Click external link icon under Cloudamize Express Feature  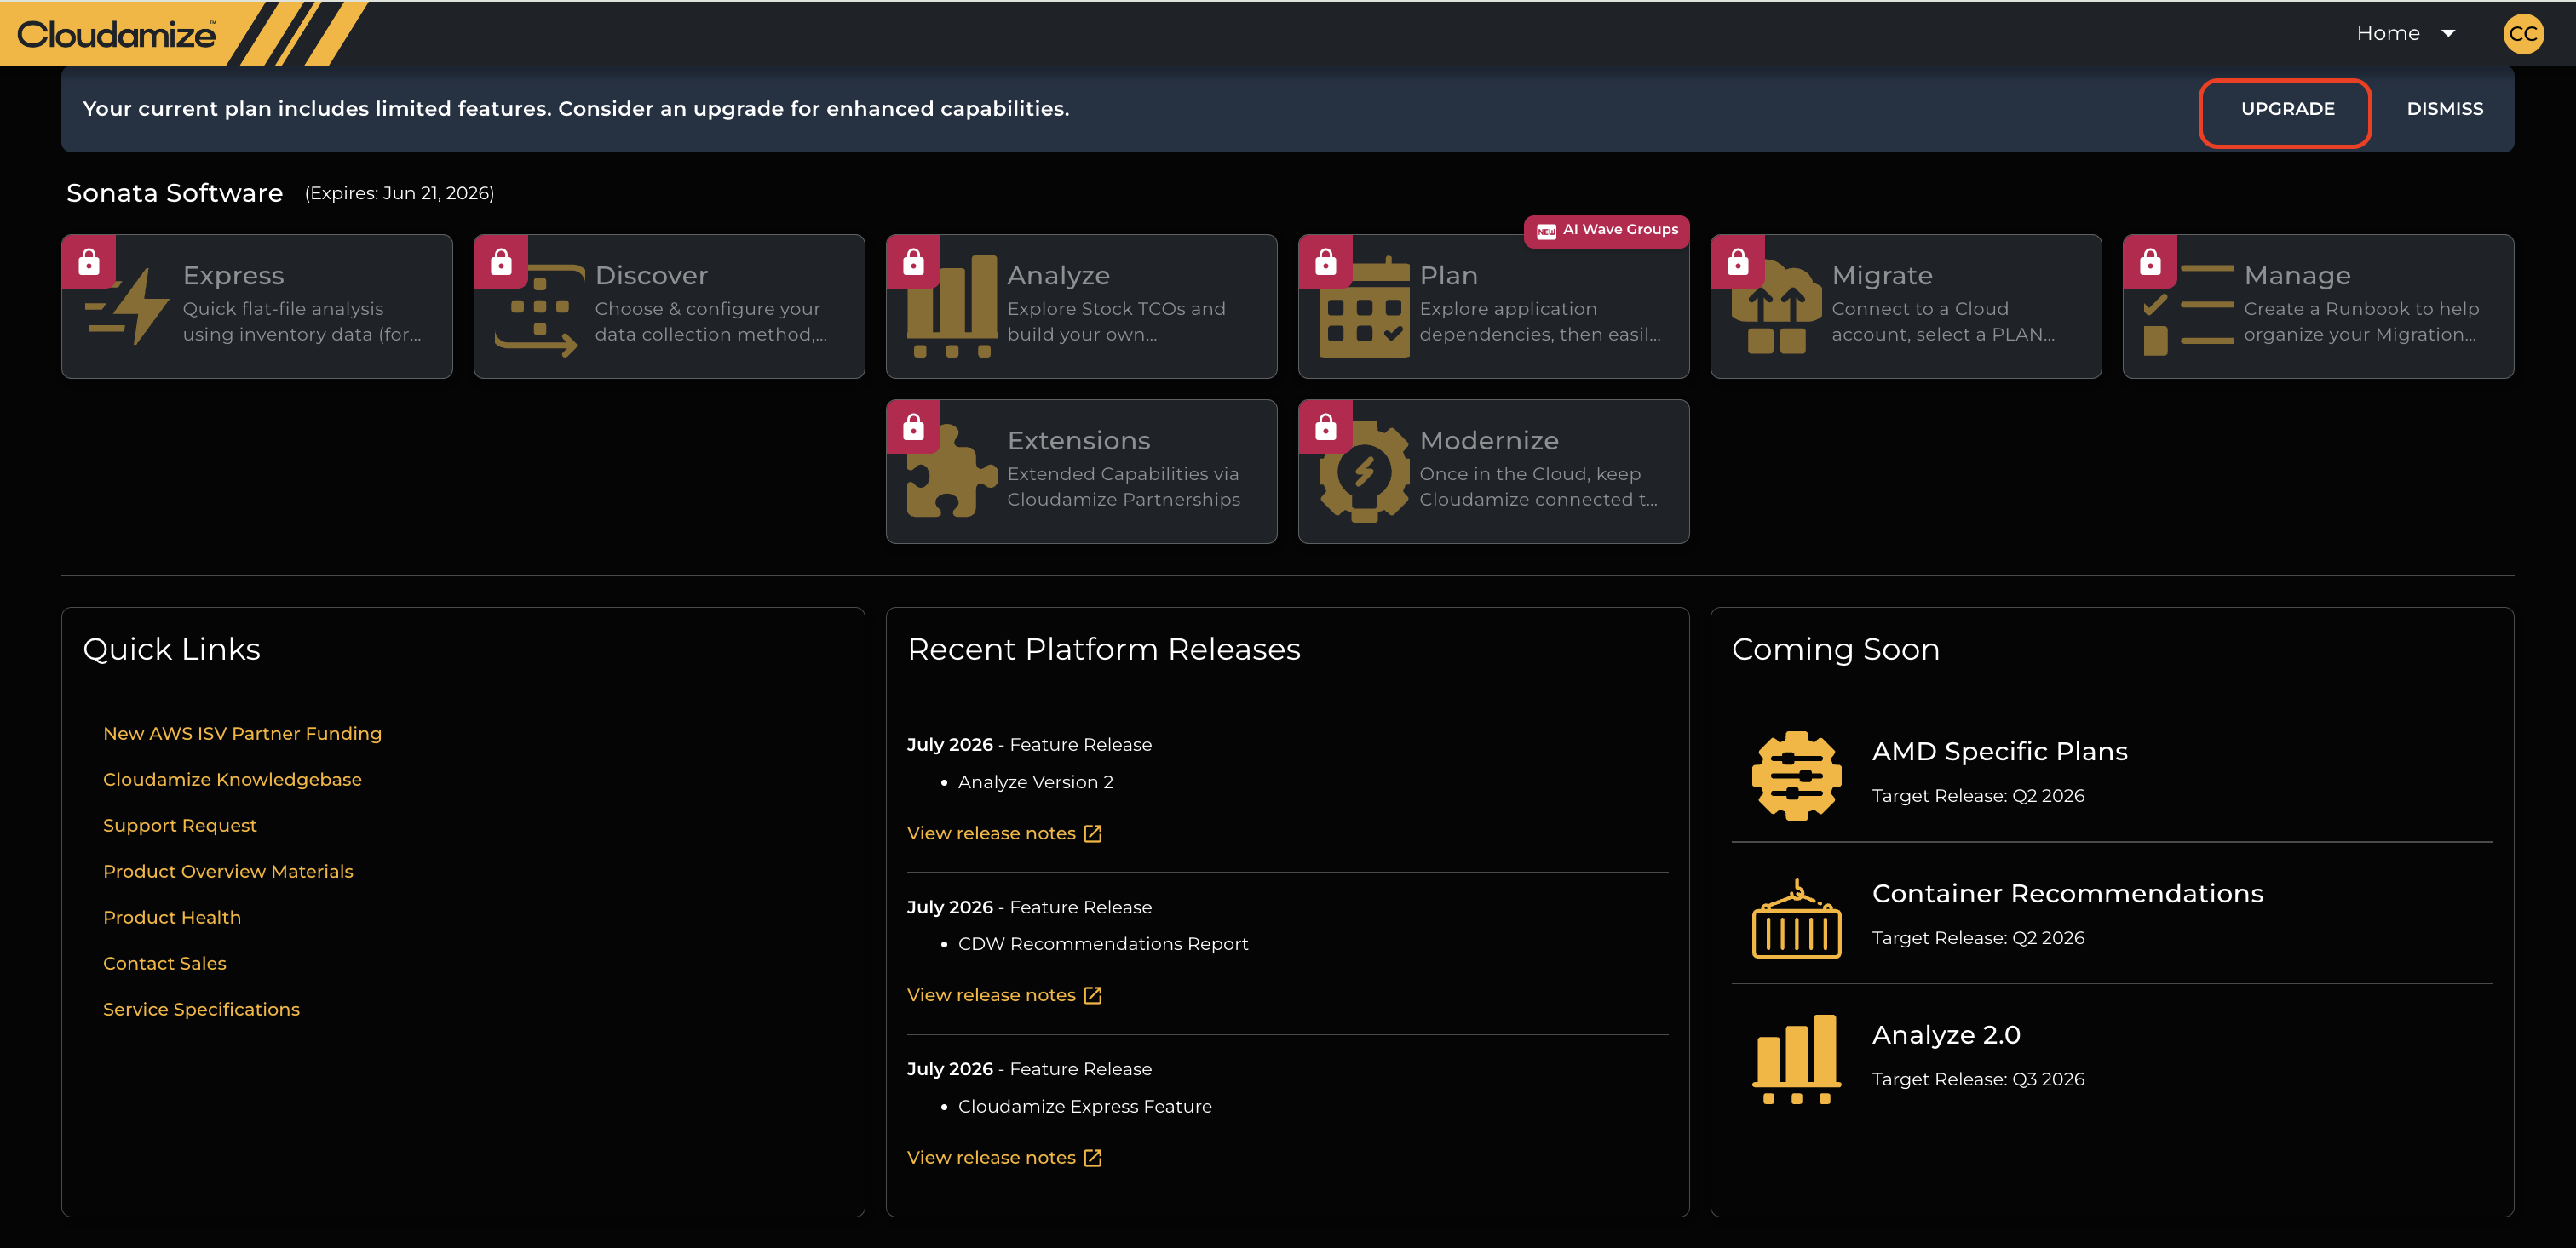pos(1093,1157)
